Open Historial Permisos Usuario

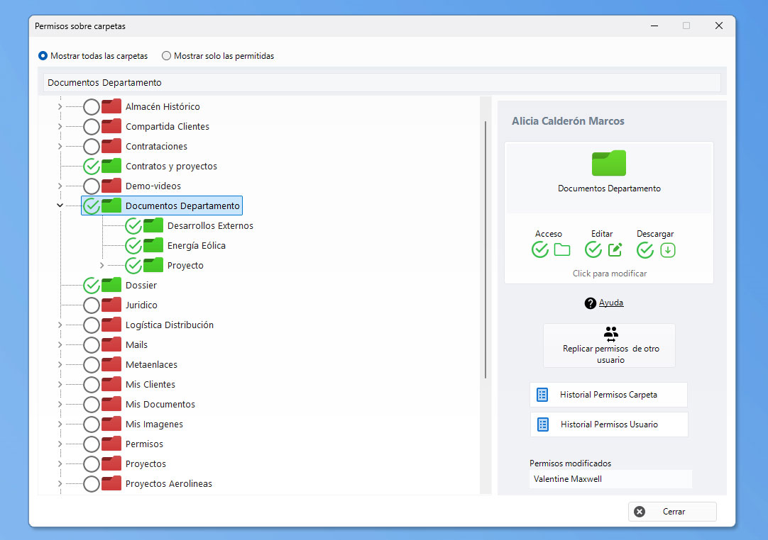click(609, 424)
